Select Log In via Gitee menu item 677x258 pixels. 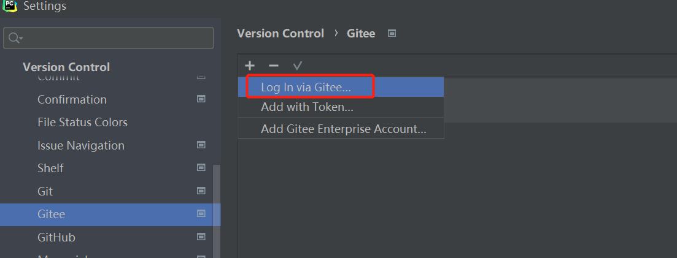click(x=306, y=87)
